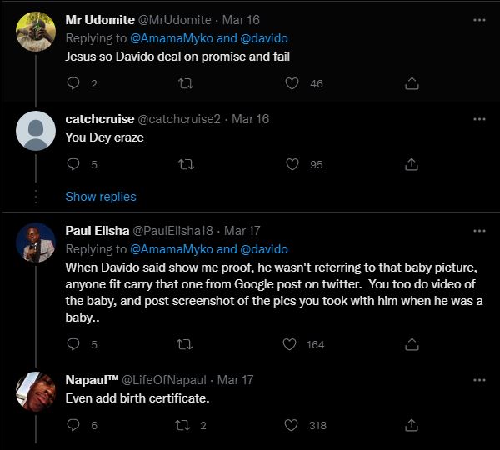The image size is (500, 450).
Task: Expand the Show replies thread
Action: (100, 197)
